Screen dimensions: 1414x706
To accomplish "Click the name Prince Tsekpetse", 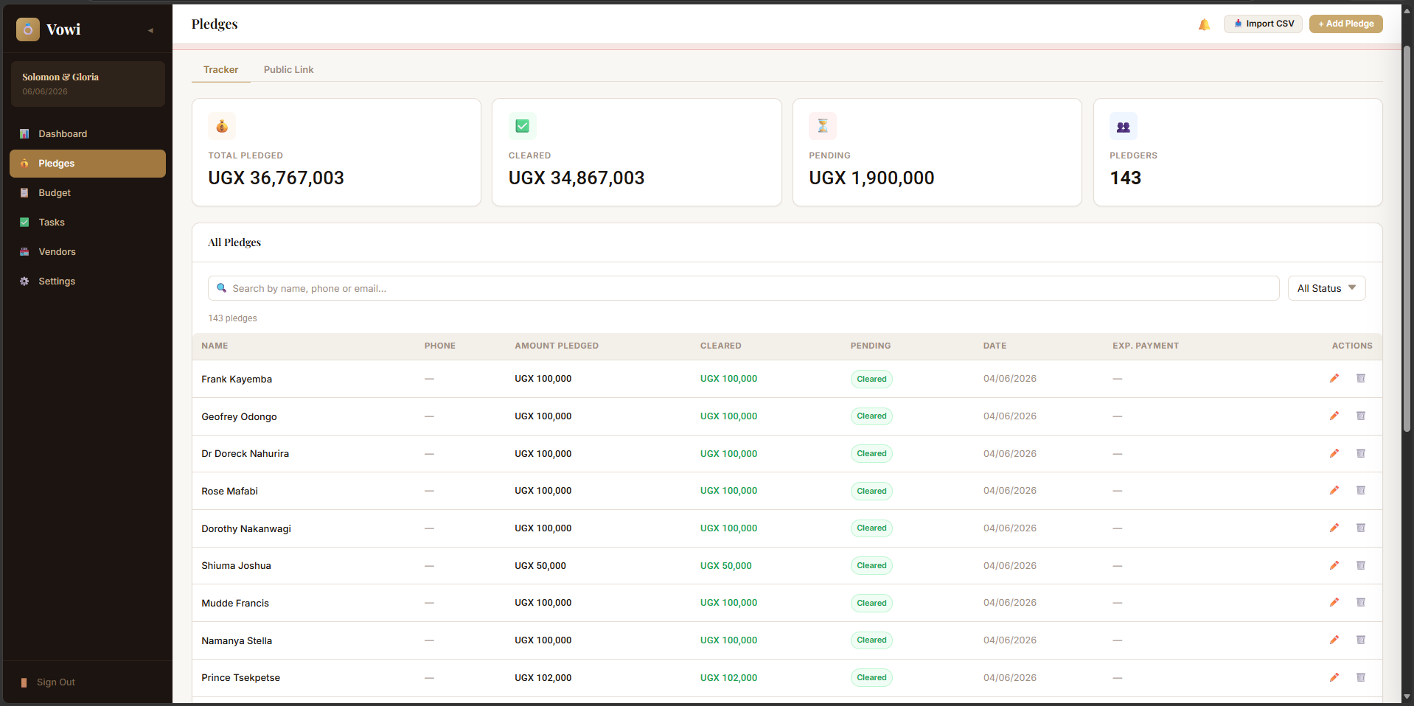I will 240,678.
